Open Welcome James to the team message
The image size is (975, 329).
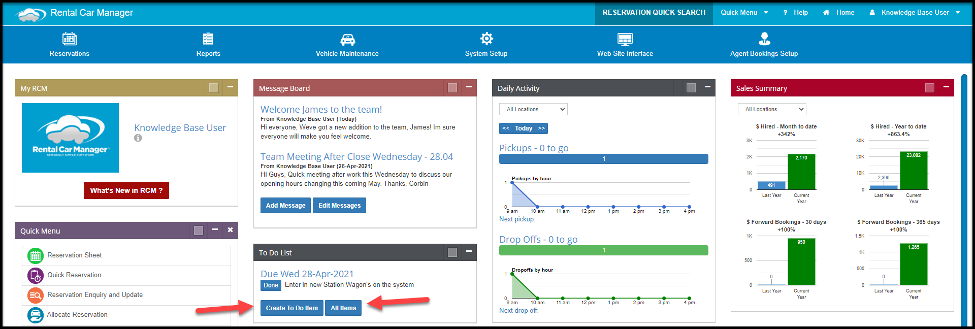[x=321, y=109]
